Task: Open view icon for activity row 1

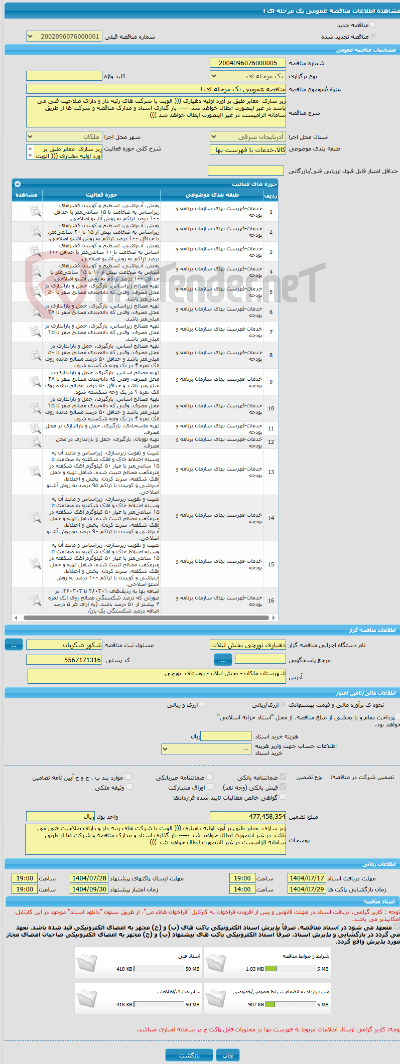Action: [35, 212]
